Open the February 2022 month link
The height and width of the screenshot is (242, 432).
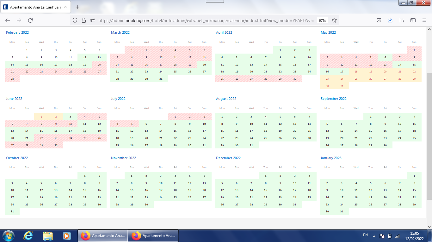tap(17, 32)
